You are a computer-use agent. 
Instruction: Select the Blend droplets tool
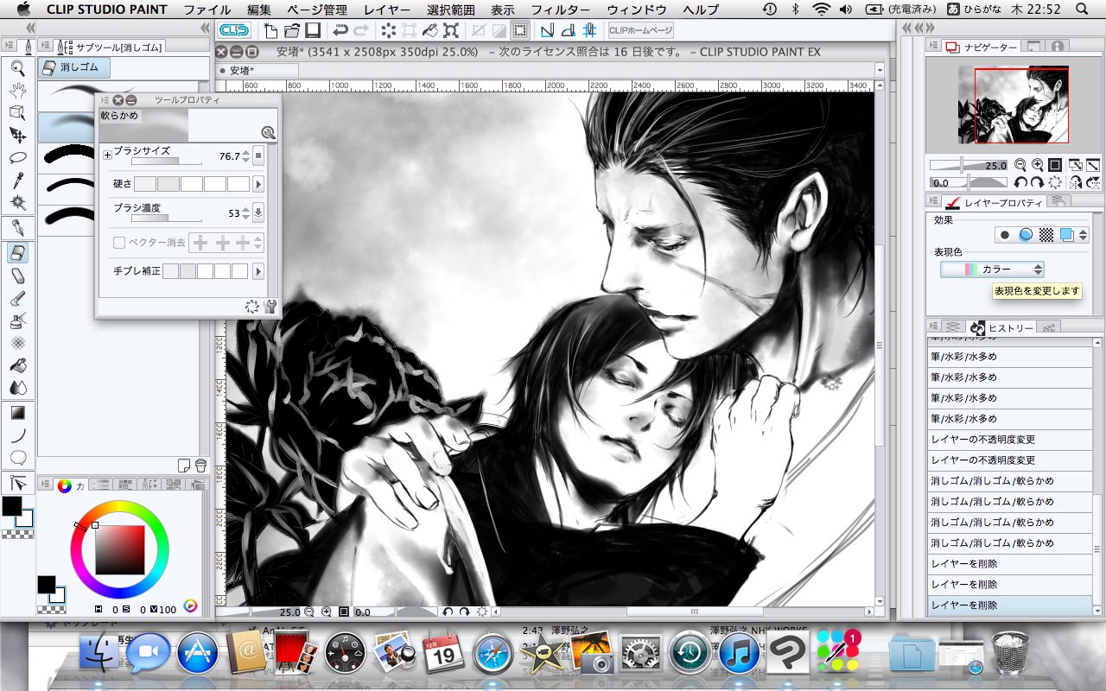[17, 387]
